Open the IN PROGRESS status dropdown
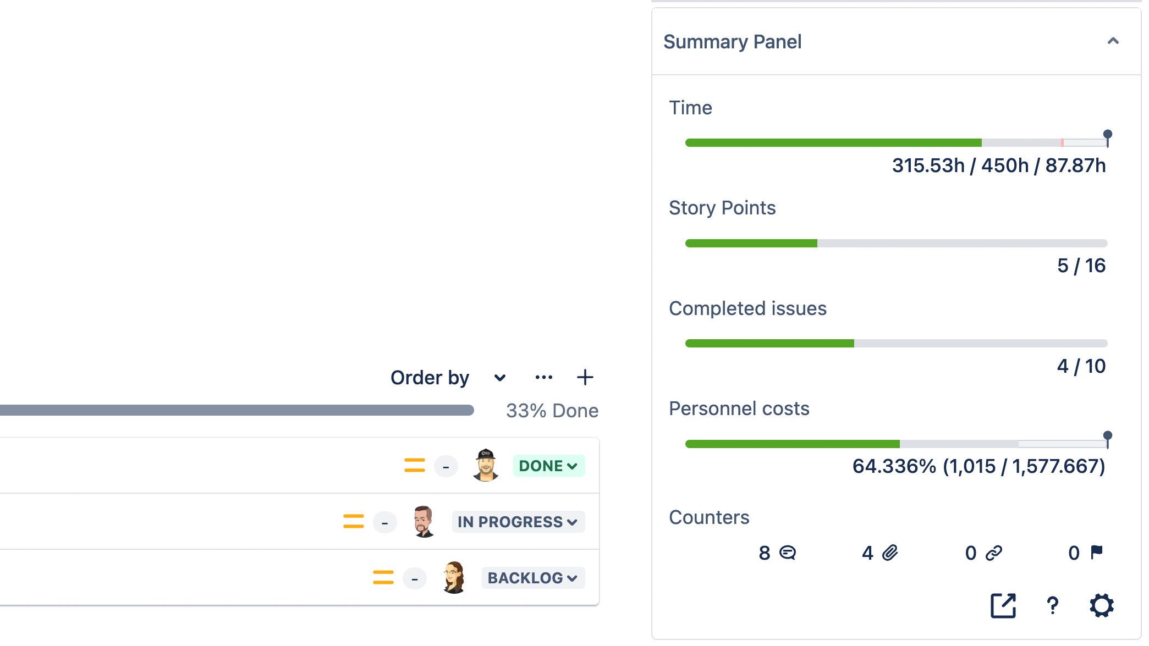The image size is (1149, 646). click(518, 522)
